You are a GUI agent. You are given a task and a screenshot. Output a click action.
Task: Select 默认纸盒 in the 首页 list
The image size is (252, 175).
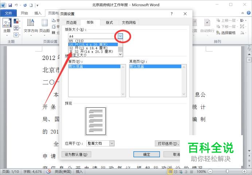(95, 66)
